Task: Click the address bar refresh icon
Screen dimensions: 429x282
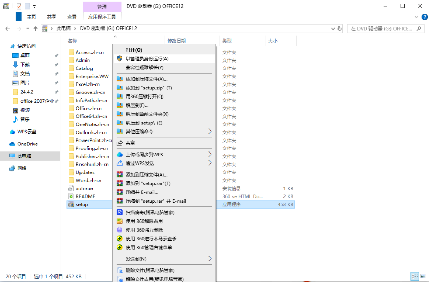Action: click(340, 29)
